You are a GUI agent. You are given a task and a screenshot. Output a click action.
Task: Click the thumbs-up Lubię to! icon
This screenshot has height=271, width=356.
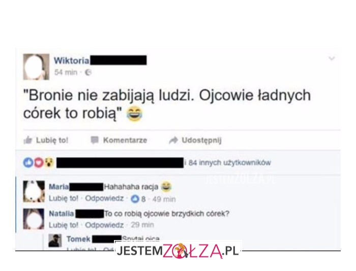coord(28,140)
